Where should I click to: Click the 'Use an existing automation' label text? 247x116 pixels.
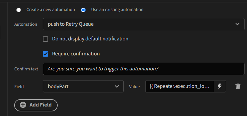[117, 10]
